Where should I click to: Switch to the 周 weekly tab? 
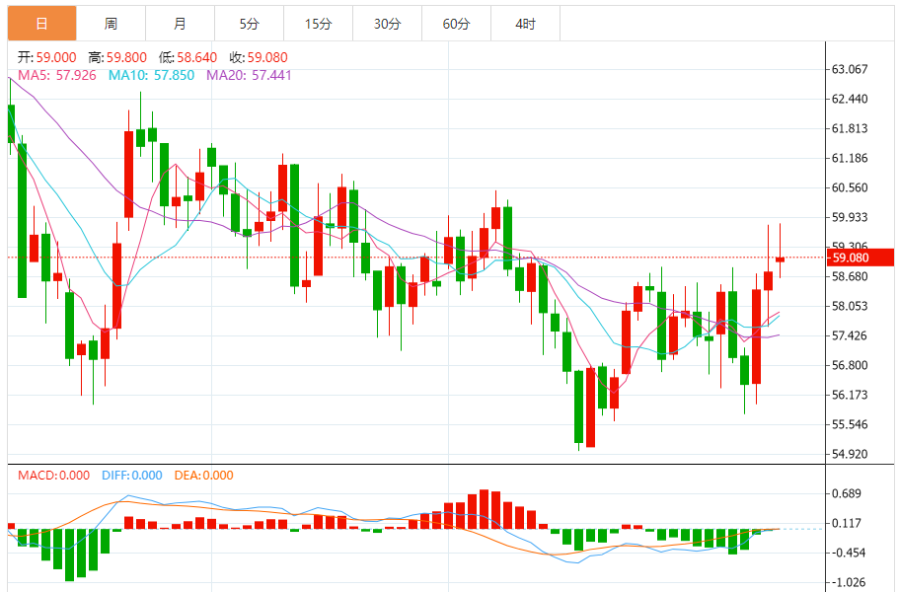click(111, 24)
